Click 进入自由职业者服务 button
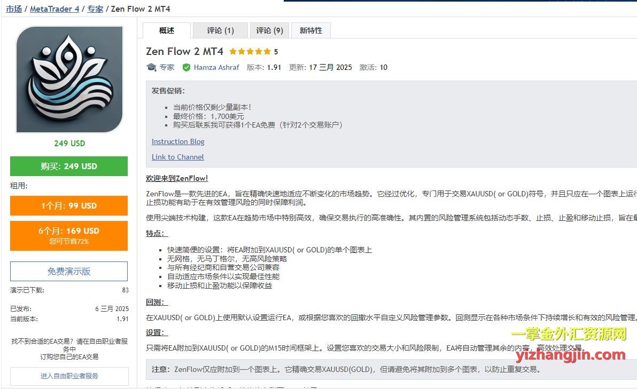 [x=69, y=376]
